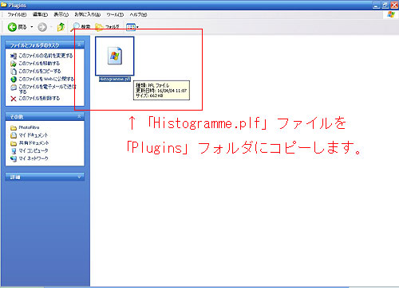Click このファイルをコピーする link

pyautogui.click(x=40, y=71)
